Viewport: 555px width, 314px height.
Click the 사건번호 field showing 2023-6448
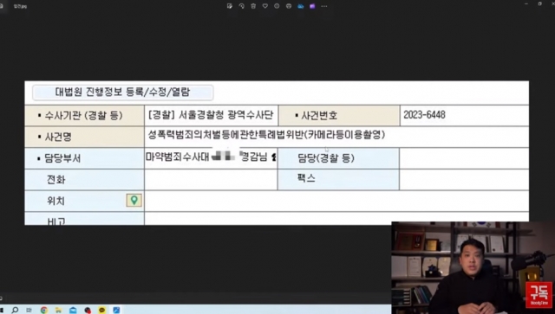[x=465, y=115]
